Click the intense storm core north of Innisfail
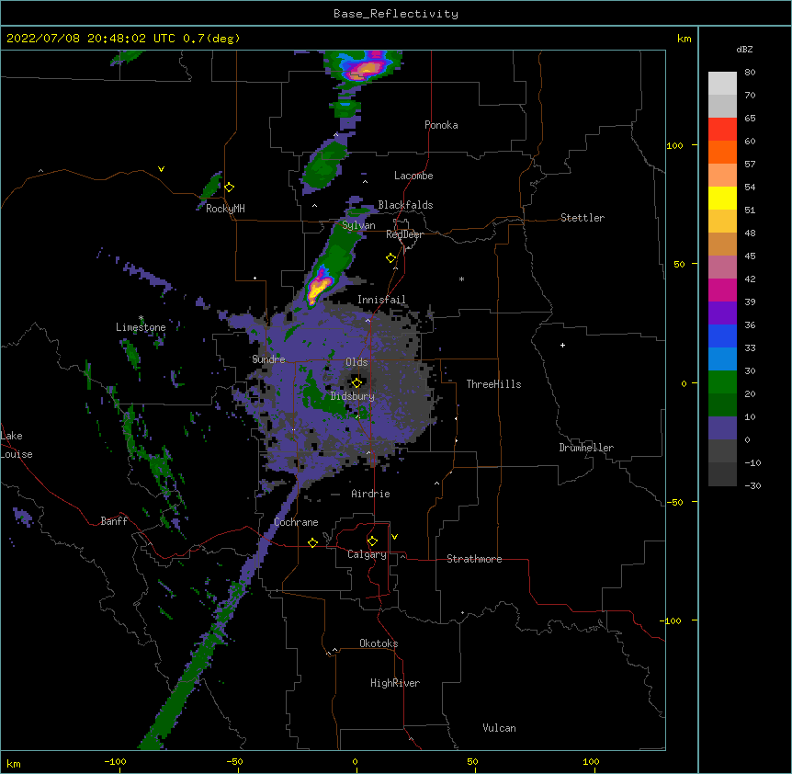 coord(319,287)
